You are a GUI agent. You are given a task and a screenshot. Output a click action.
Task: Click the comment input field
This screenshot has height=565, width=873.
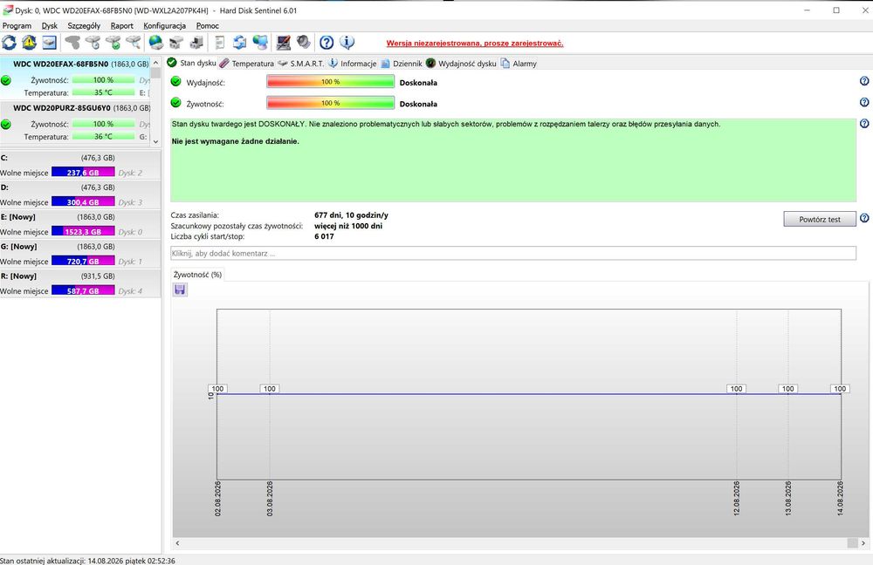[x=512, y=253]
